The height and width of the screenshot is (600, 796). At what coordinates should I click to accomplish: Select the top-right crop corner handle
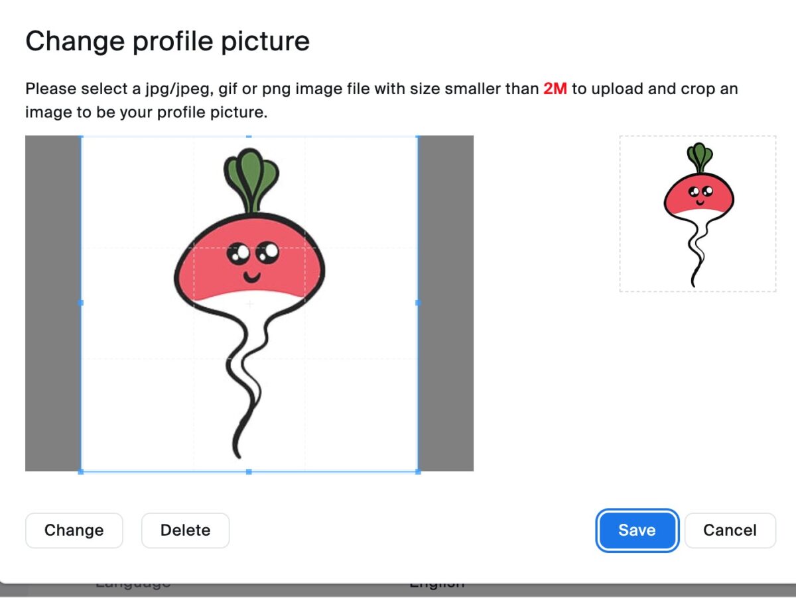click(x=418, y=136)
